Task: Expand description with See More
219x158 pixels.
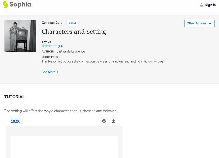Action: click(x=50, y=72)
